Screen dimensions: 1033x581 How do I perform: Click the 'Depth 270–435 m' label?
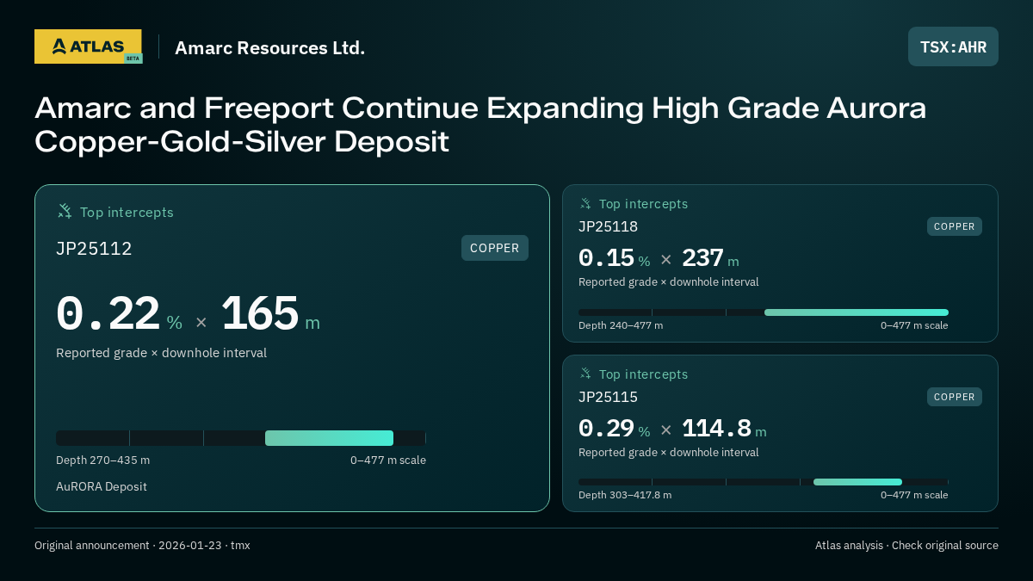point(102,460)
